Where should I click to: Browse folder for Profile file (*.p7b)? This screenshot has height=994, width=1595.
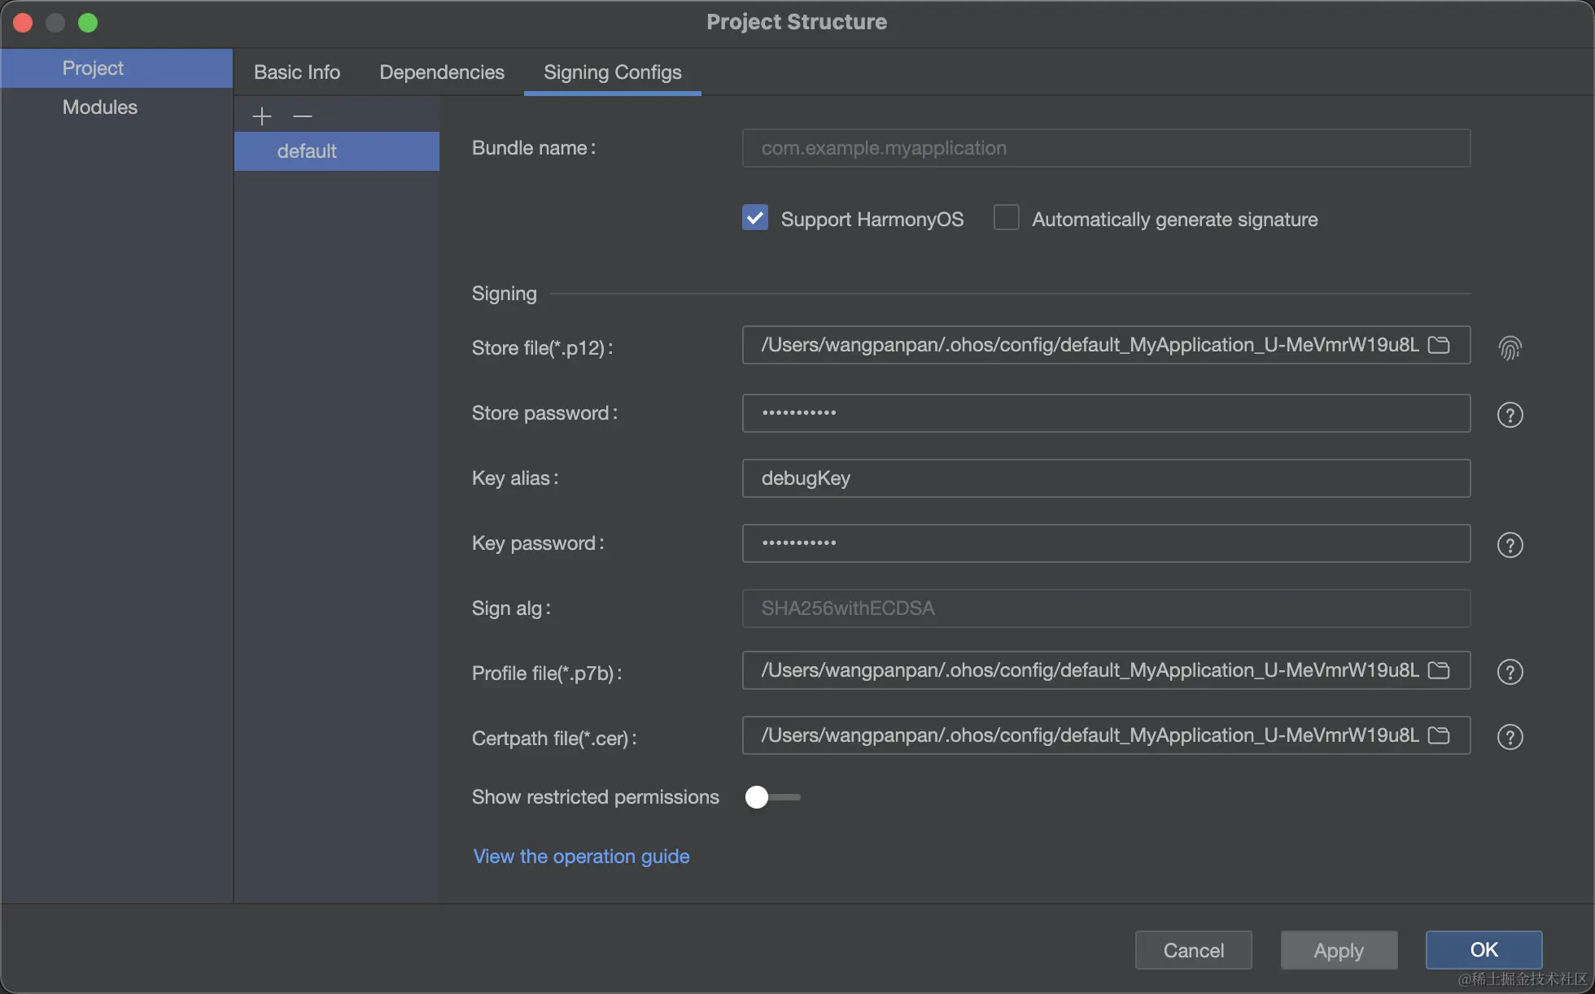(1439, 670)
